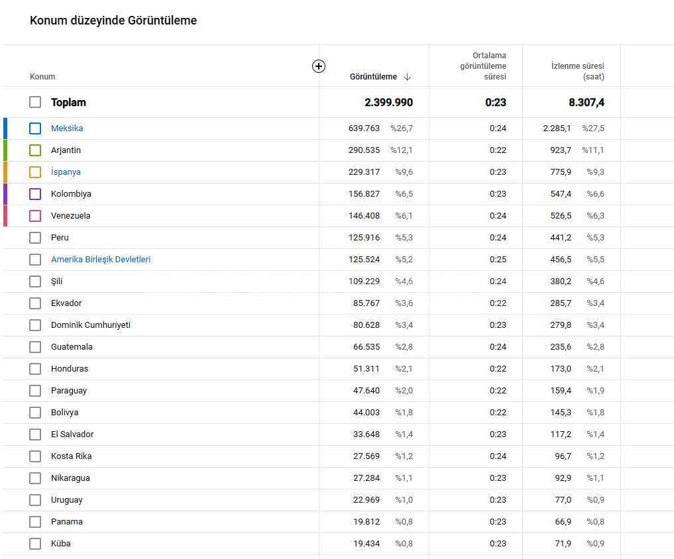Image resolution: width=674 pixels, height=559 pixels.
Task: Uncheck the blue Meksika checkbox
Action: [35, 128]
